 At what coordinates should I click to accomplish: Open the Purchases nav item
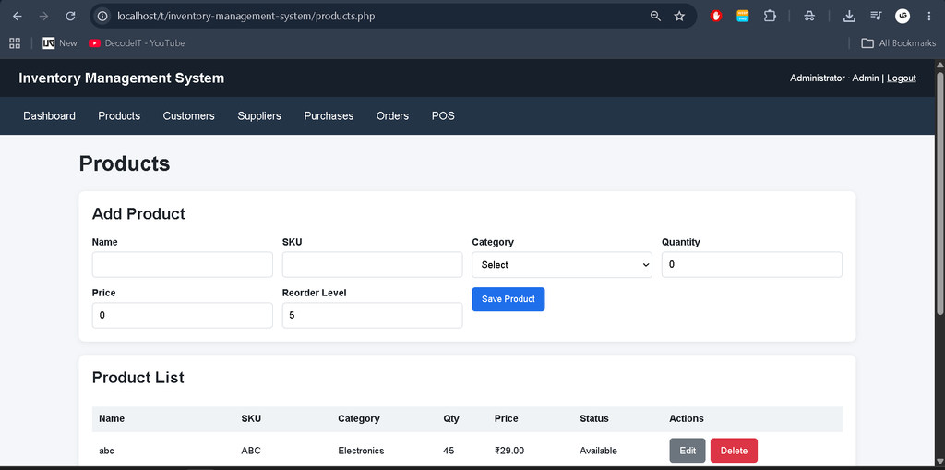click(x=329, y=115)
